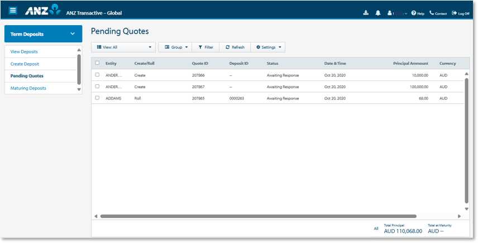478x243 pixels.
Task: Click the download icon in header
Action: pos(366,13)
